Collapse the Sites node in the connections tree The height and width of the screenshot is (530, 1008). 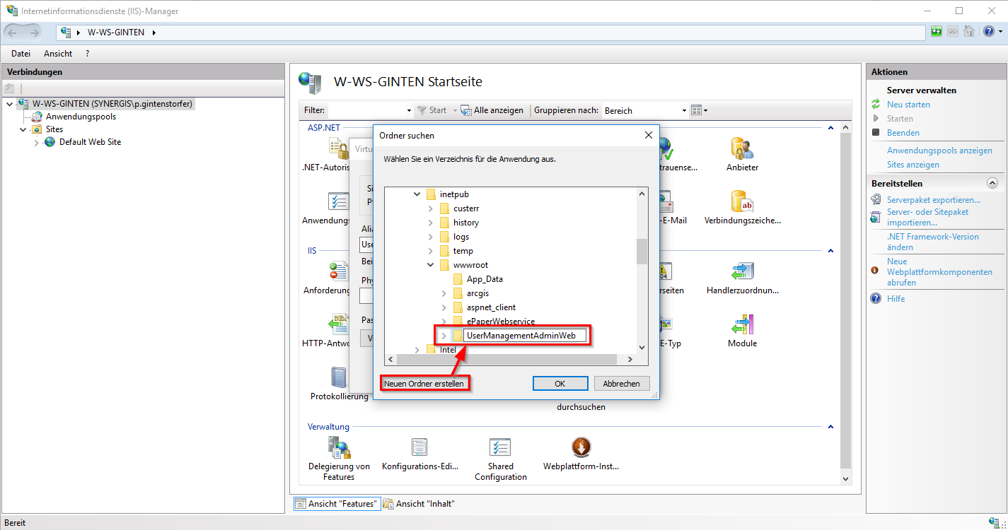coord(23,129)
